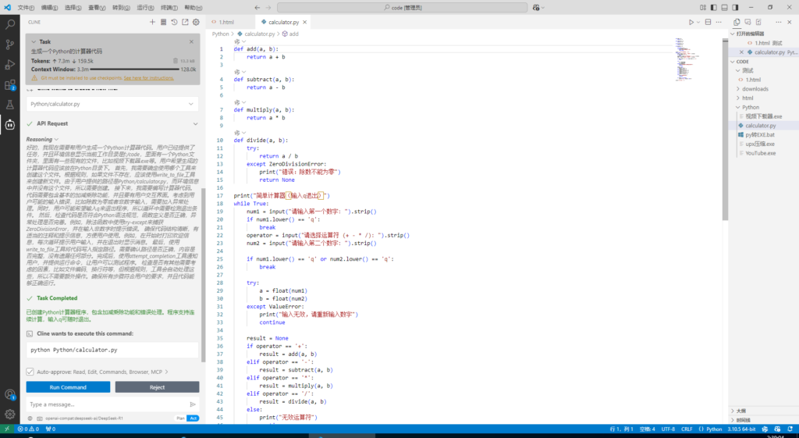Expand Python/calculator.py file dropdown

pos(190,104)
